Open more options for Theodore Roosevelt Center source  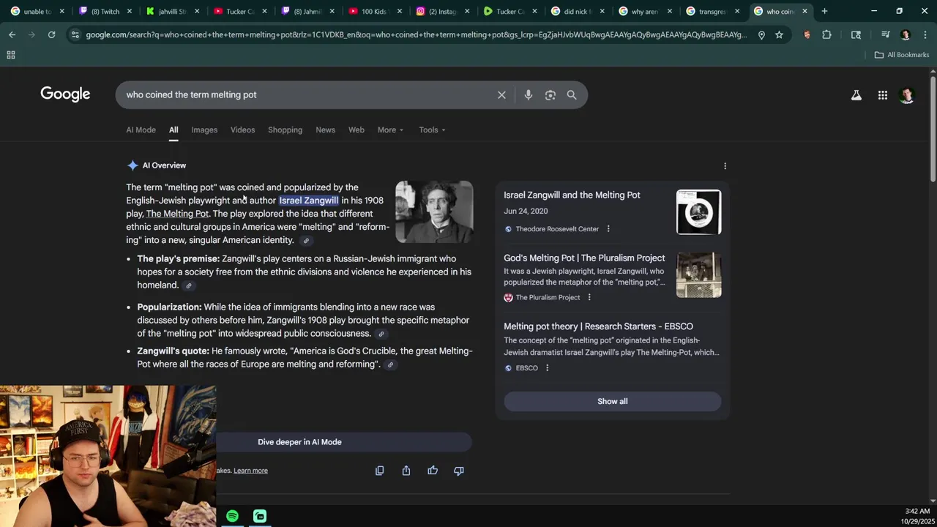[608, 229]
